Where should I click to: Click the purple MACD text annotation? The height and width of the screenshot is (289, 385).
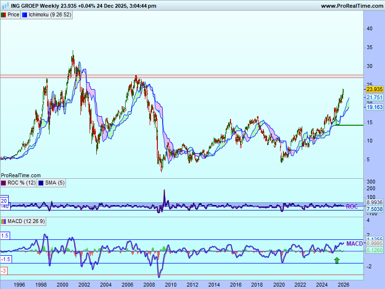(354, 244)
